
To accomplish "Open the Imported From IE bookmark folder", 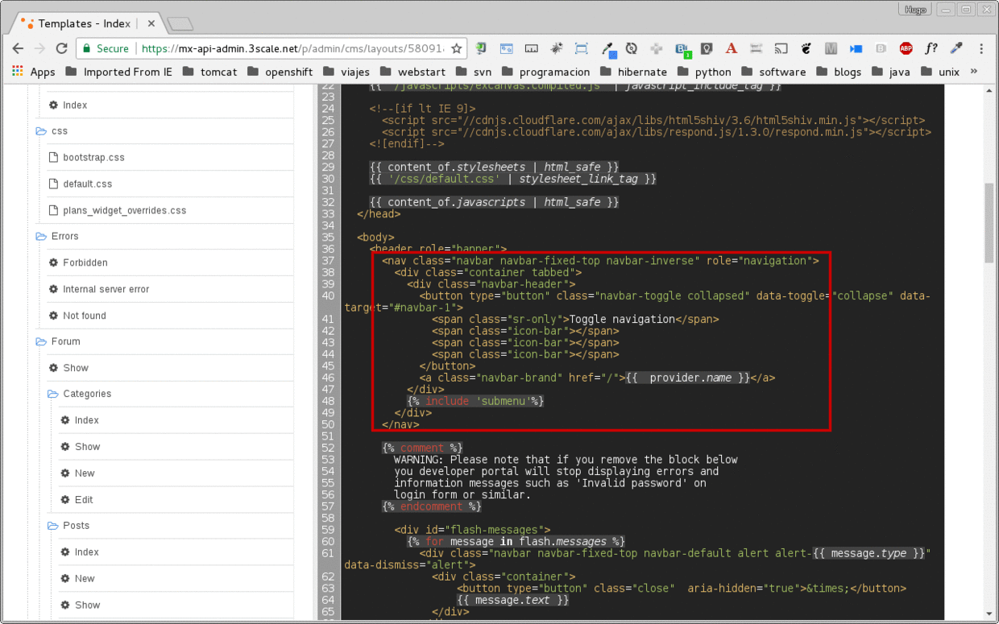I will (x=118, y=72).
